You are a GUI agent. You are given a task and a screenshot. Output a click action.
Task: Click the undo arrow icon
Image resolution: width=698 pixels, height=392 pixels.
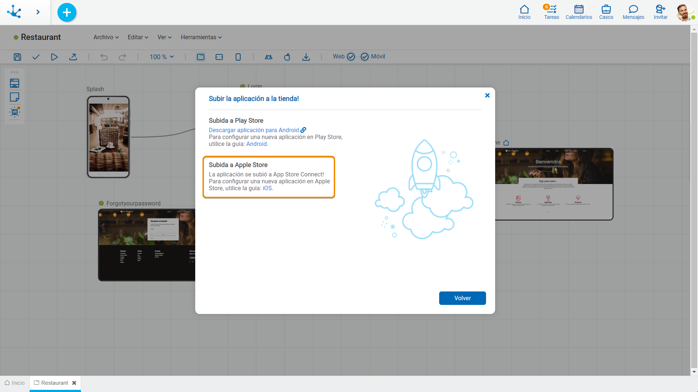(104, 57)
